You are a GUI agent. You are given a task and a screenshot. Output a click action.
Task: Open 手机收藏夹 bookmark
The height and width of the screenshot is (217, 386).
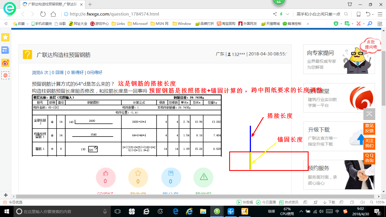coord(42,24)
